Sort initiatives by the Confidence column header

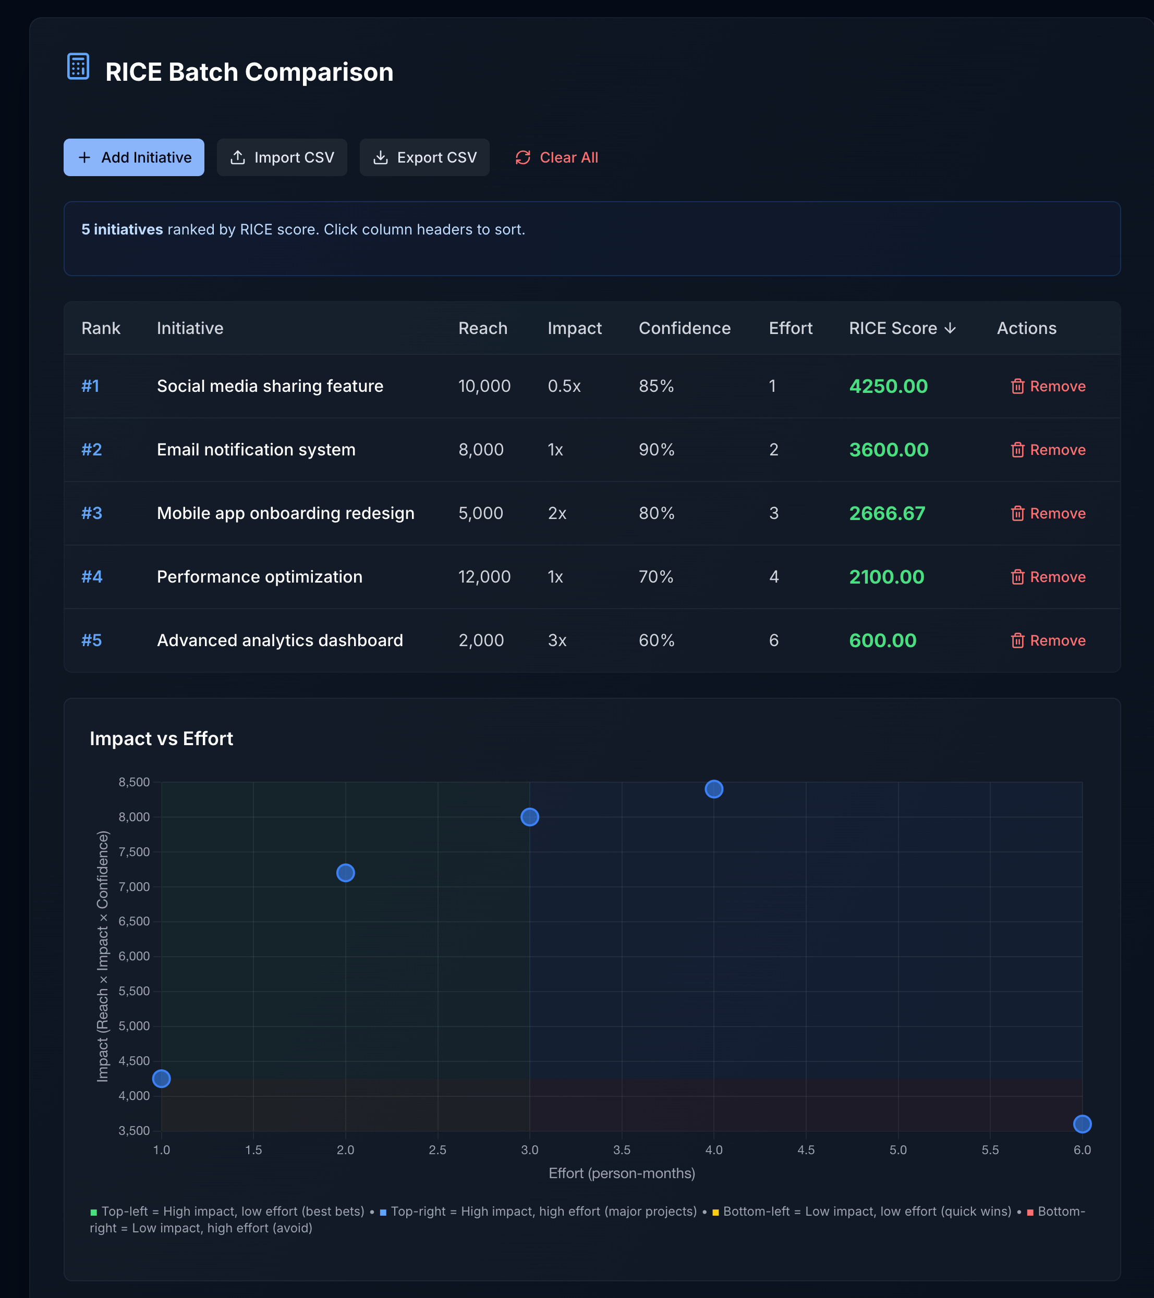pos(684,328)
